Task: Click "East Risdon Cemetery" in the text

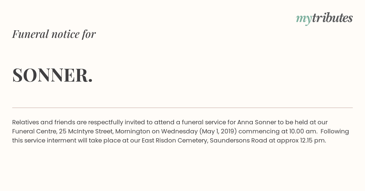Action: click(x=175, y=140)
